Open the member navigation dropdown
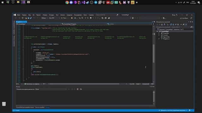The width and height of the screenshot is (202, 113). (129, 24)
